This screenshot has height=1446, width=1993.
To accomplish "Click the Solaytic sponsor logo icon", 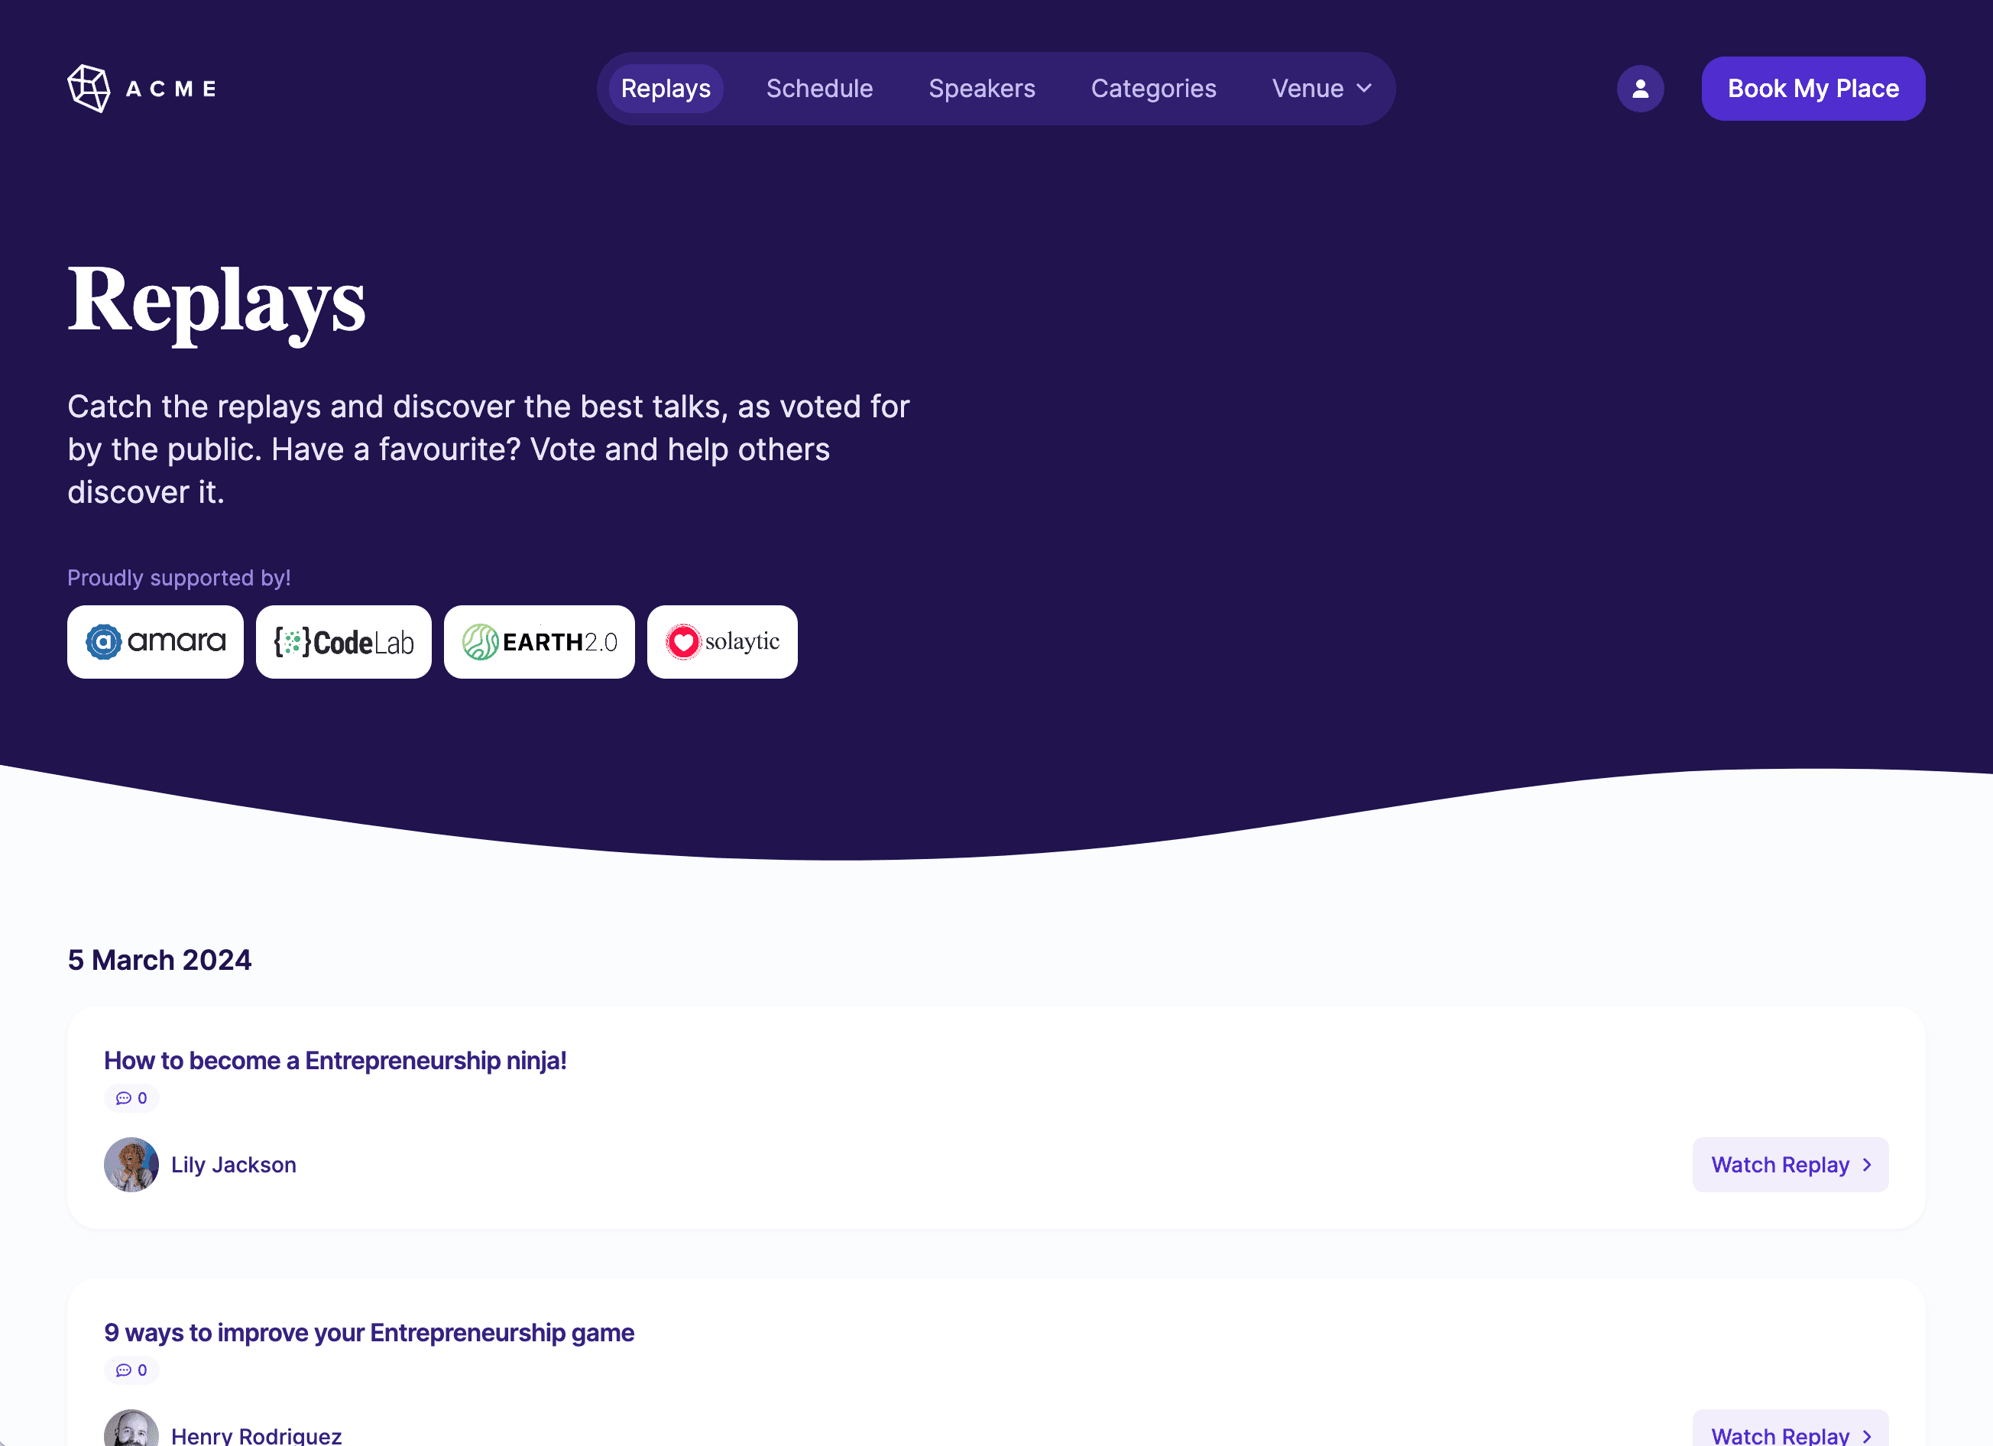I will tap(682, 641).
